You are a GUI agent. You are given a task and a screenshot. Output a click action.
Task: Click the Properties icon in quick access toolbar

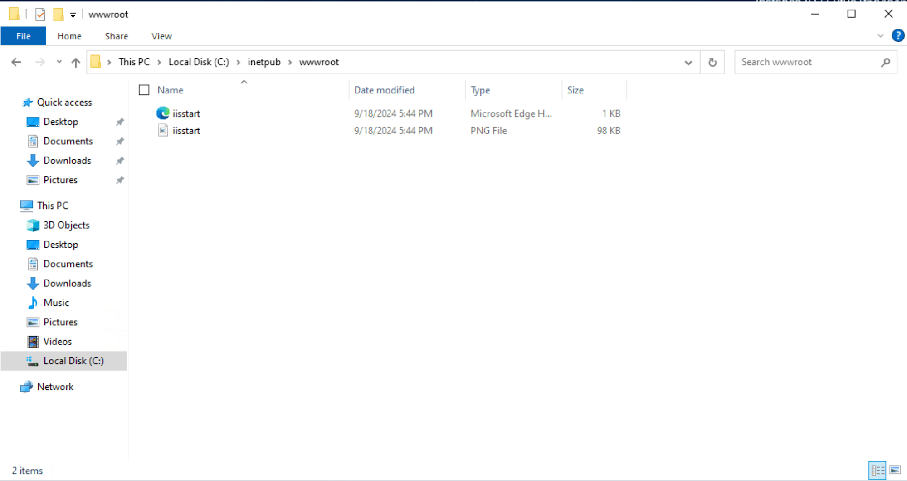40,15
